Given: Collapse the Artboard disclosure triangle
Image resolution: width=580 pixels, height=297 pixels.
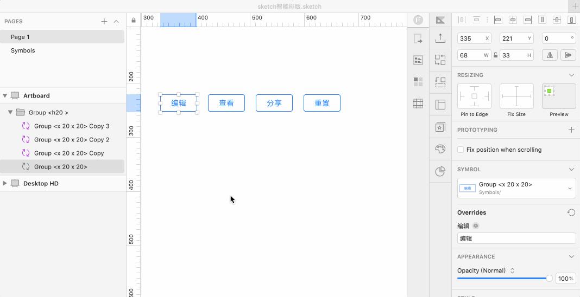Looking at the screenshot, I should point(5,95).
